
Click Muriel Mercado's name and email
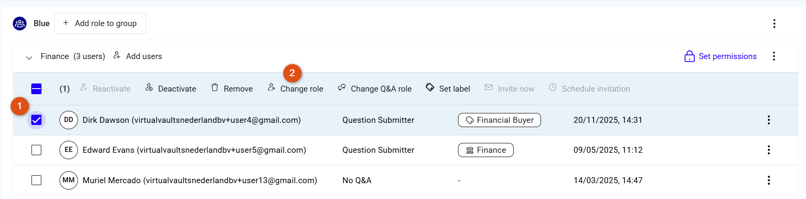[200, 181]
